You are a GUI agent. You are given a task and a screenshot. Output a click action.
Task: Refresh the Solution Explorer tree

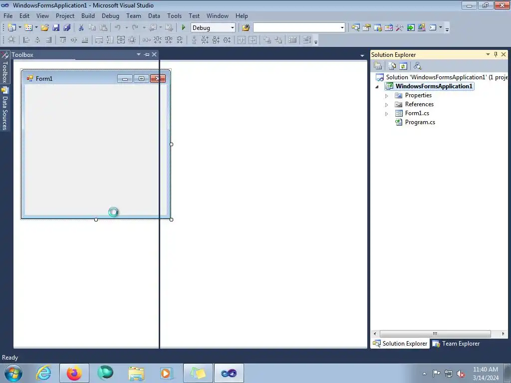point(403,66)
